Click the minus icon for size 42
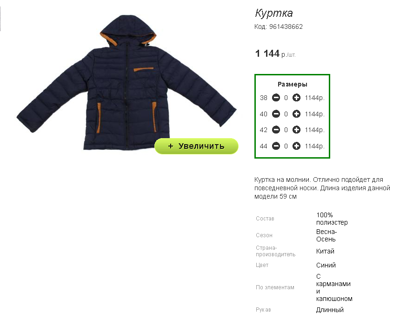The image size is (393, 320). coord(276,130)
